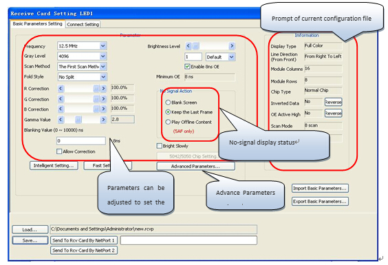Click the brightness value field showing 1

pyautogui.click(x=193, y=56)
